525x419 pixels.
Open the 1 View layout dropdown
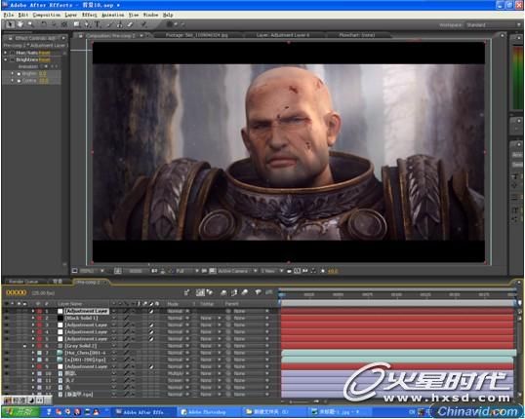pos(272,271)
